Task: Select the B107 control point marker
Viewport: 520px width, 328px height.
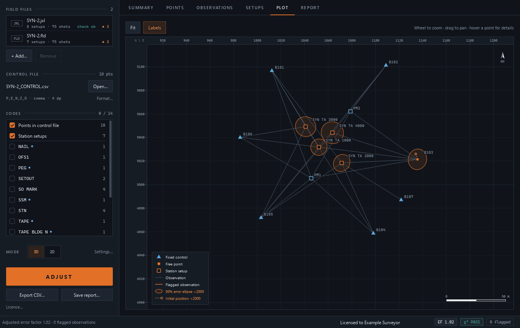Action: [x=401, y=199]
